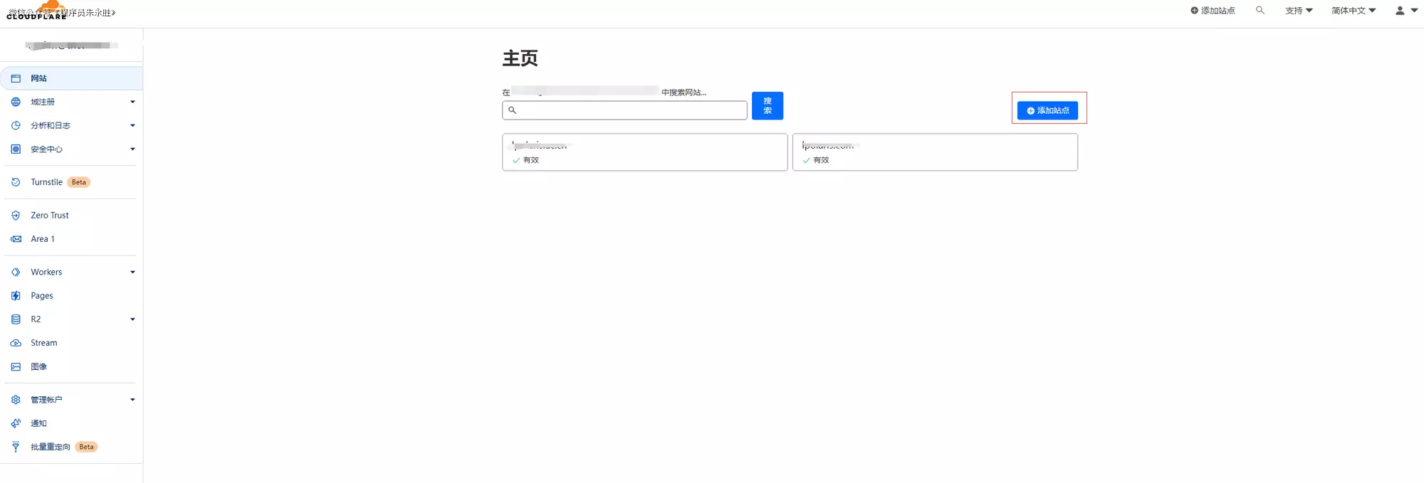1424x483 pixels.
Task: Open the 图像 images icon
Action: [x=16, y=367]
